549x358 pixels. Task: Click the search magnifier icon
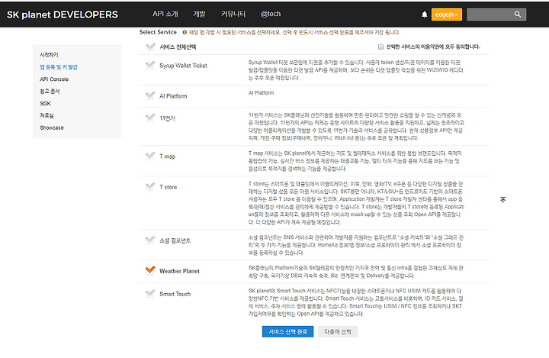518,15
